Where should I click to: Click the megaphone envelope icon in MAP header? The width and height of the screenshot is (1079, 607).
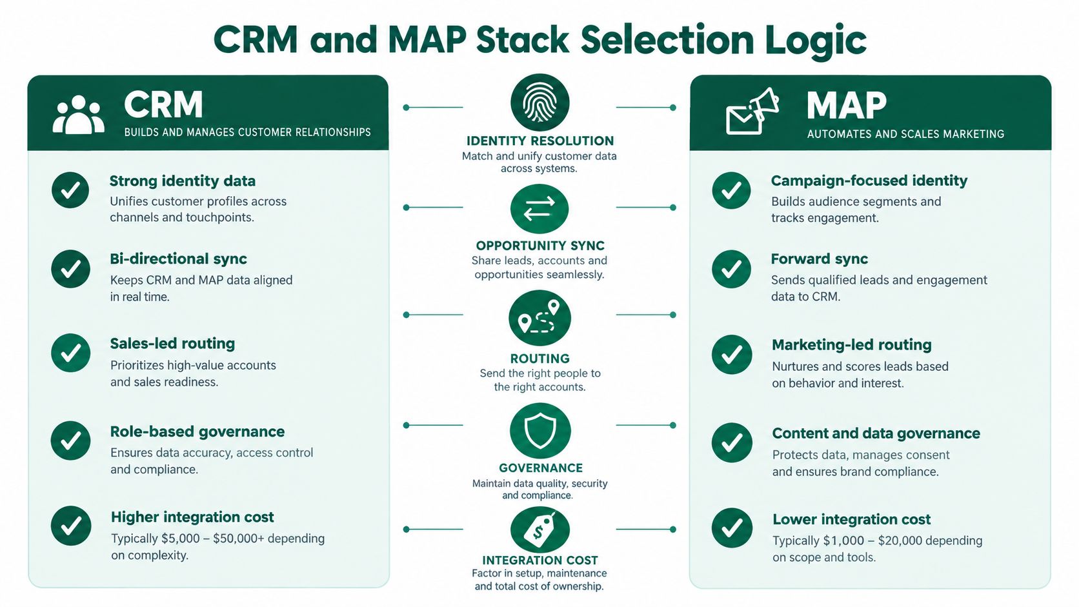[x=752, y=111]
